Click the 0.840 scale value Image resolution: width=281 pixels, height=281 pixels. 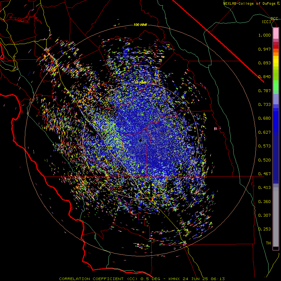264,77
